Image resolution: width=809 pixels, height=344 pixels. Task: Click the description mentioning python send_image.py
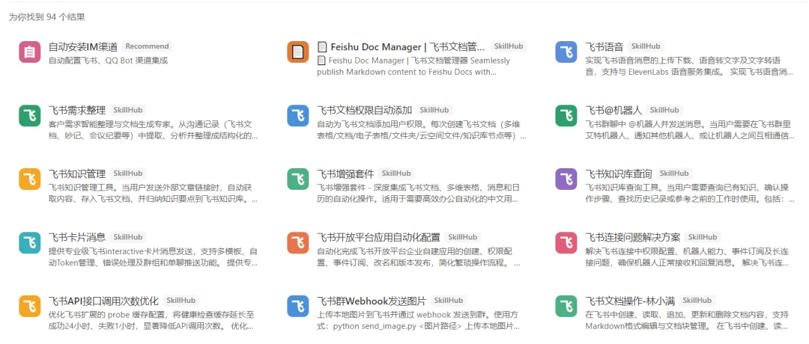click(x=418, y=321)
